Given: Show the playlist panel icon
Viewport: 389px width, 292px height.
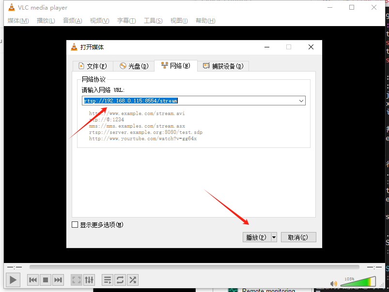Looking at the screenshot, I should [108, 279].
